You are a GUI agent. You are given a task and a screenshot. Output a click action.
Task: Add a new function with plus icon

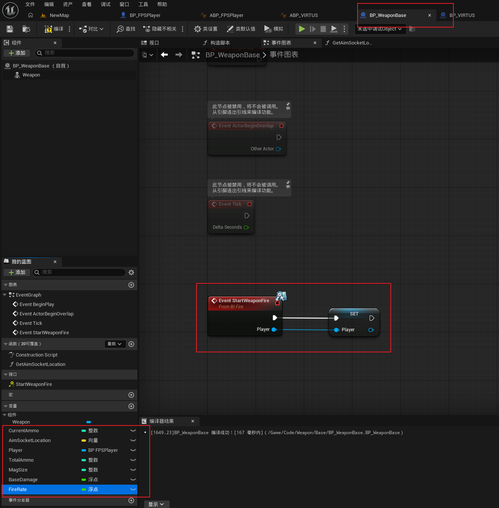(x=131, y=344)
